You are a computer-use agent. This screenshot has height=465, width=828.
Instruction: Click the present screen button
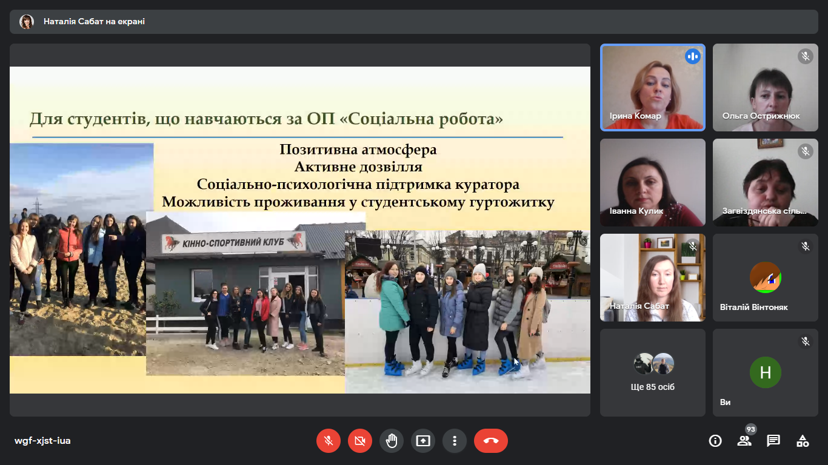[x=423, y=441]
